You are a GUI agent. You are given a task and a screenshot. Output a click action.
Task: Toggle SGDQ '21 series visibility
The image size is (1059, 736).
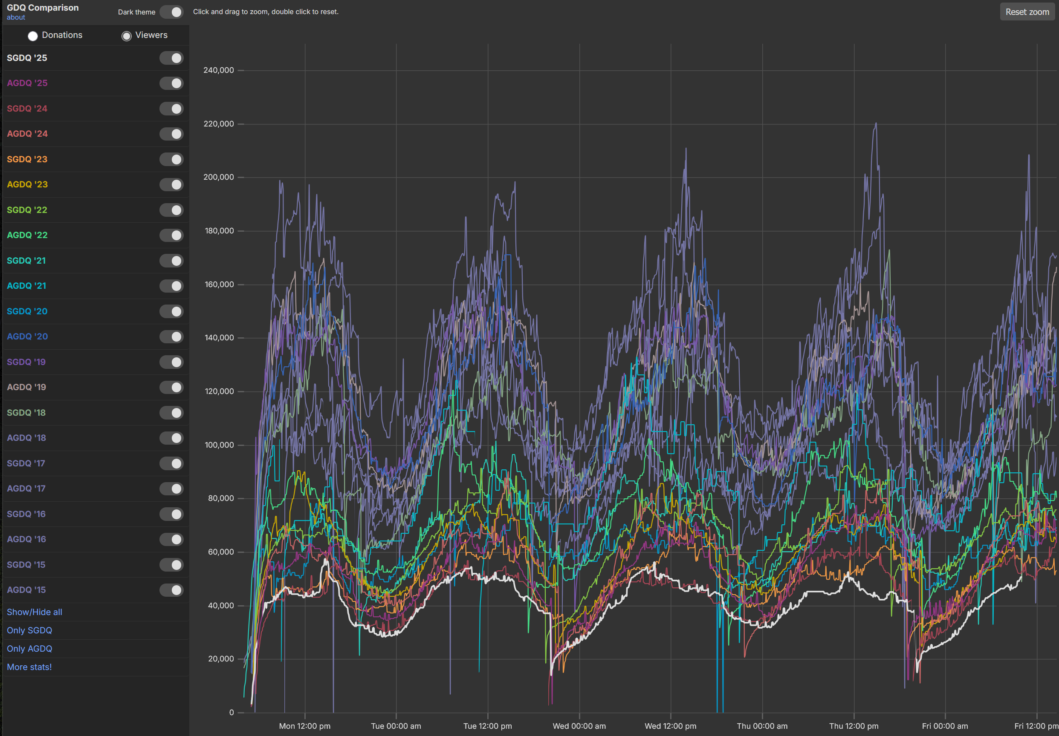pos(171,261)
